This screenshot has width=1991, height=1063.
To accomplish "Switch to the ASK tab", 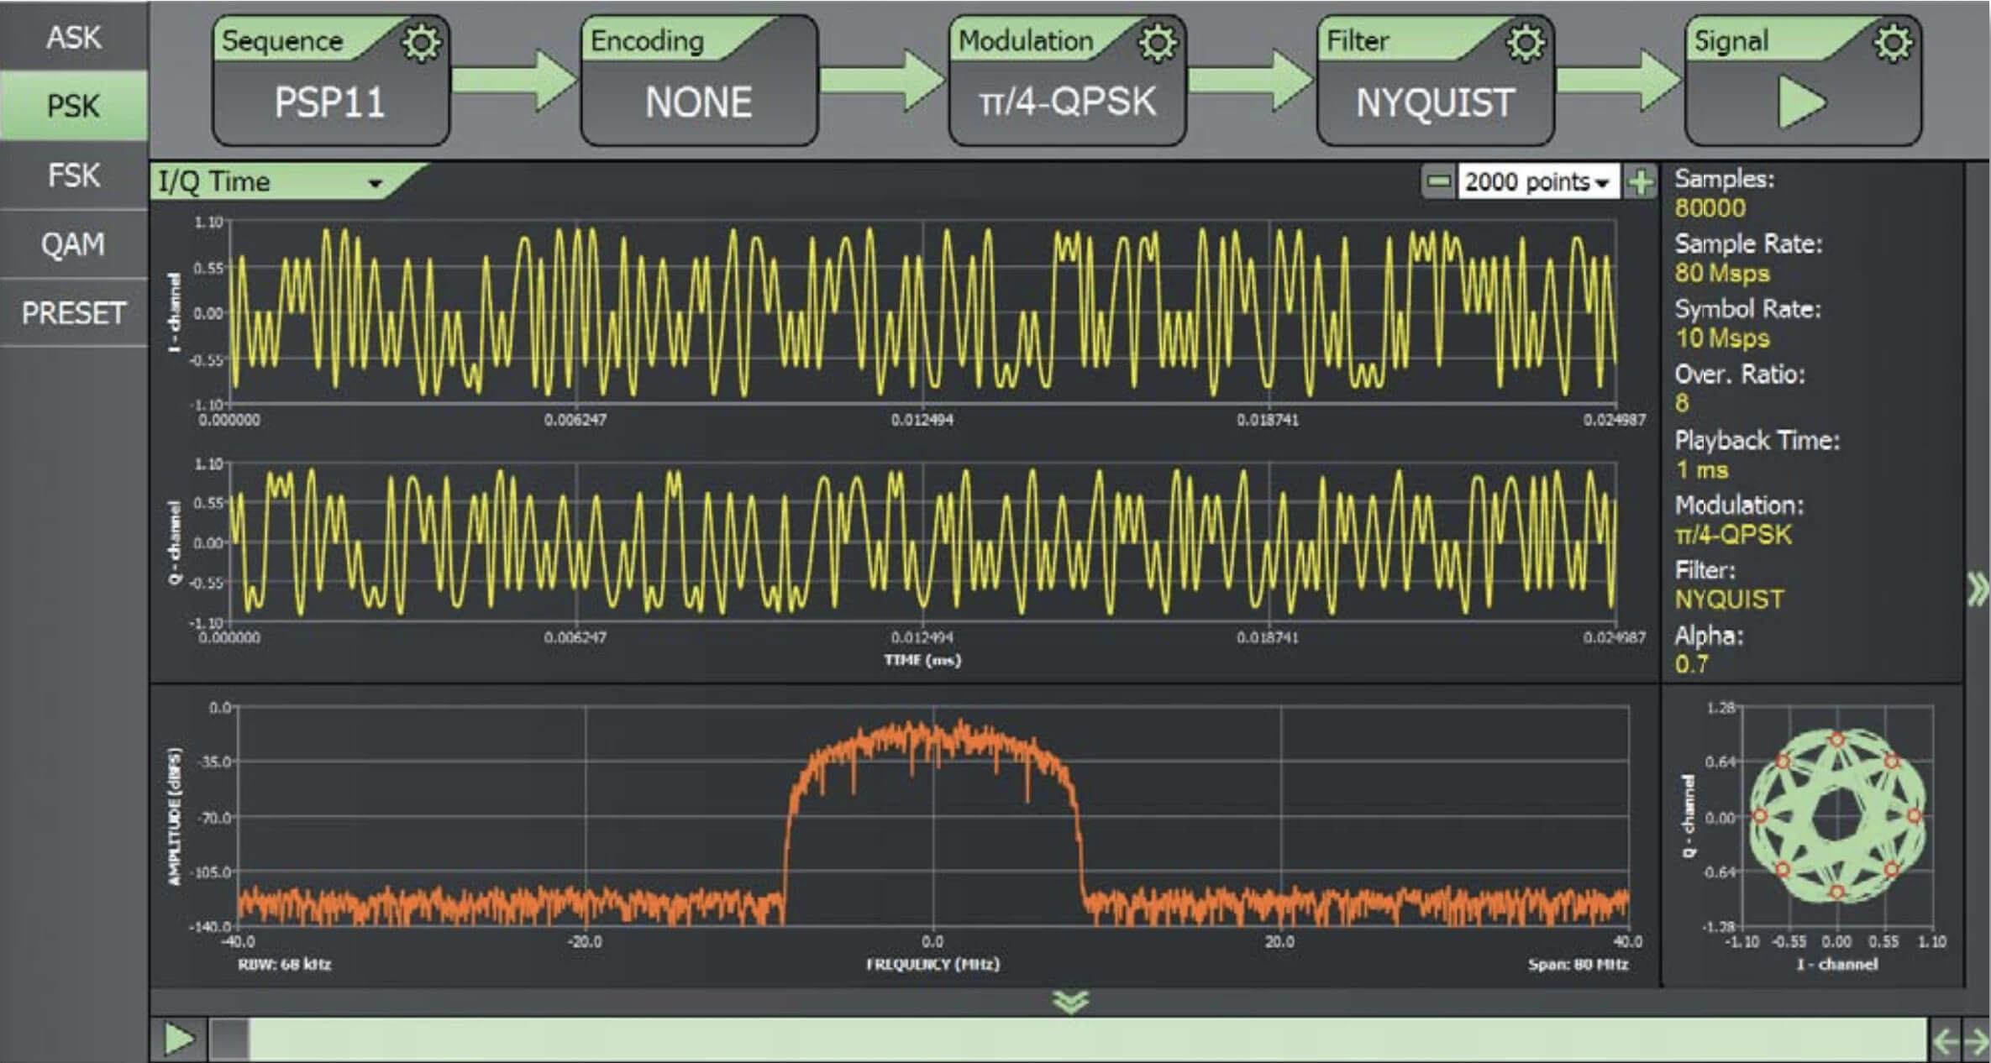I will point(74,37).
